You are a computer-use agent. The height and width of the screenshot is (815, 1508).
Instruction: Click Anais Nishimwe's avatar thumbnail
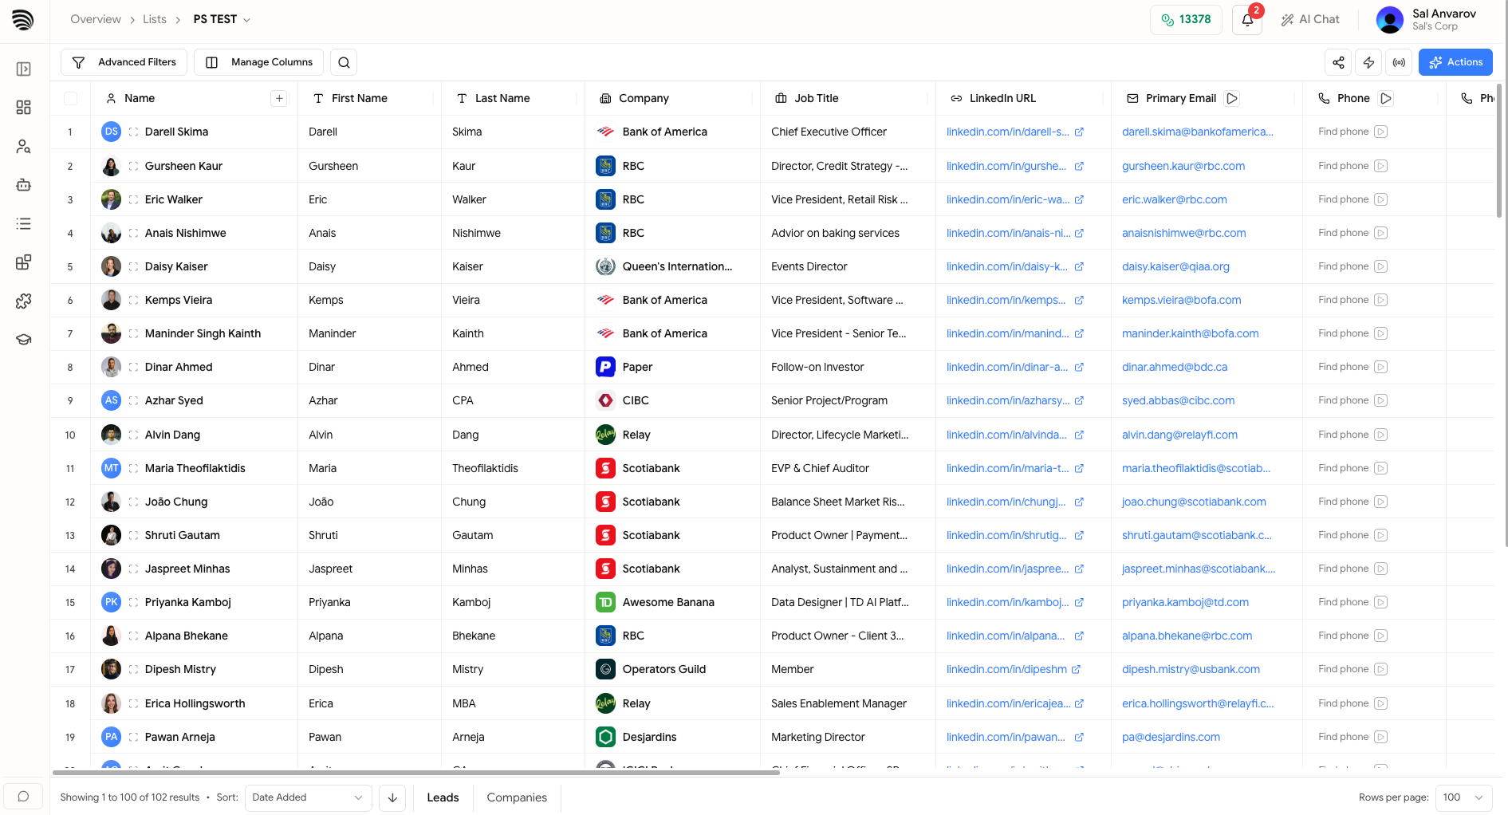point(112,233)
